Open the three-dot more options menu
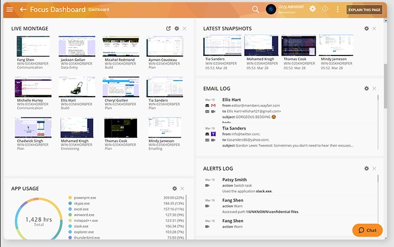The image size is (394, 247). click(x=337, y=10)
